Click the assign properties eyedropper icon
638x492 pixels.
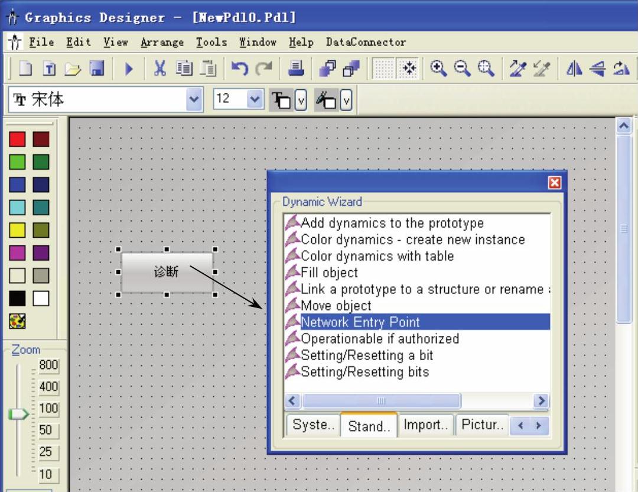(x=542, y=69)
